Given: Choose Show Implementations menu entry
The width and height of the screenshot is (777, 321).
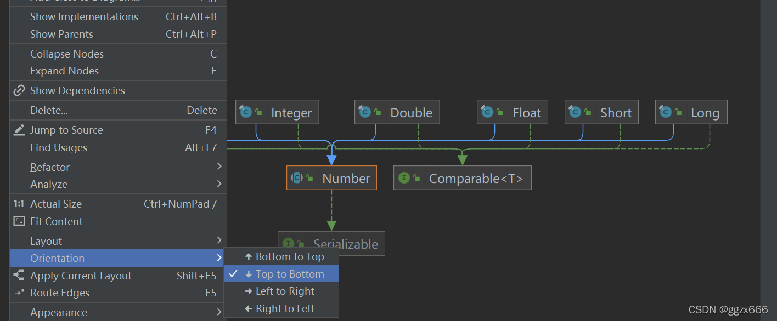Looking at the screenshot, I should pyautogui.click(x=118, y=17).
